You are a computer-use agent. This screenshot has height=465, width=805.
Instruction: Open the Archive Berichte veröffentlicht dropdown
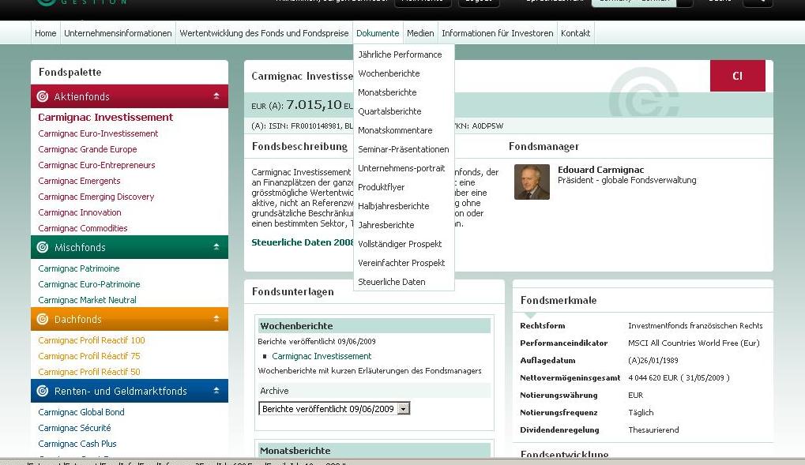(x=334, y=409)
